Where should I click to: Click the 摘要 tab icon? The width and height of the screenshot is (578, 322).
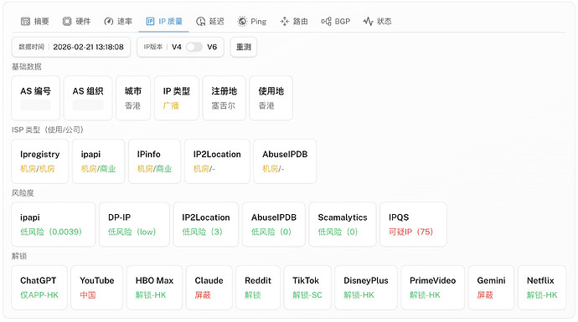pos(25,22)
